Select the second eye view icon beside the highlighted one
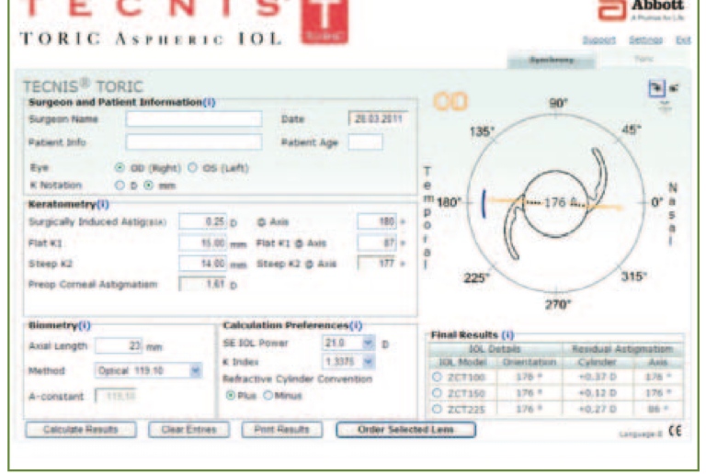The image size is (706, 474). pyautogui.click(x=674, y=88)
